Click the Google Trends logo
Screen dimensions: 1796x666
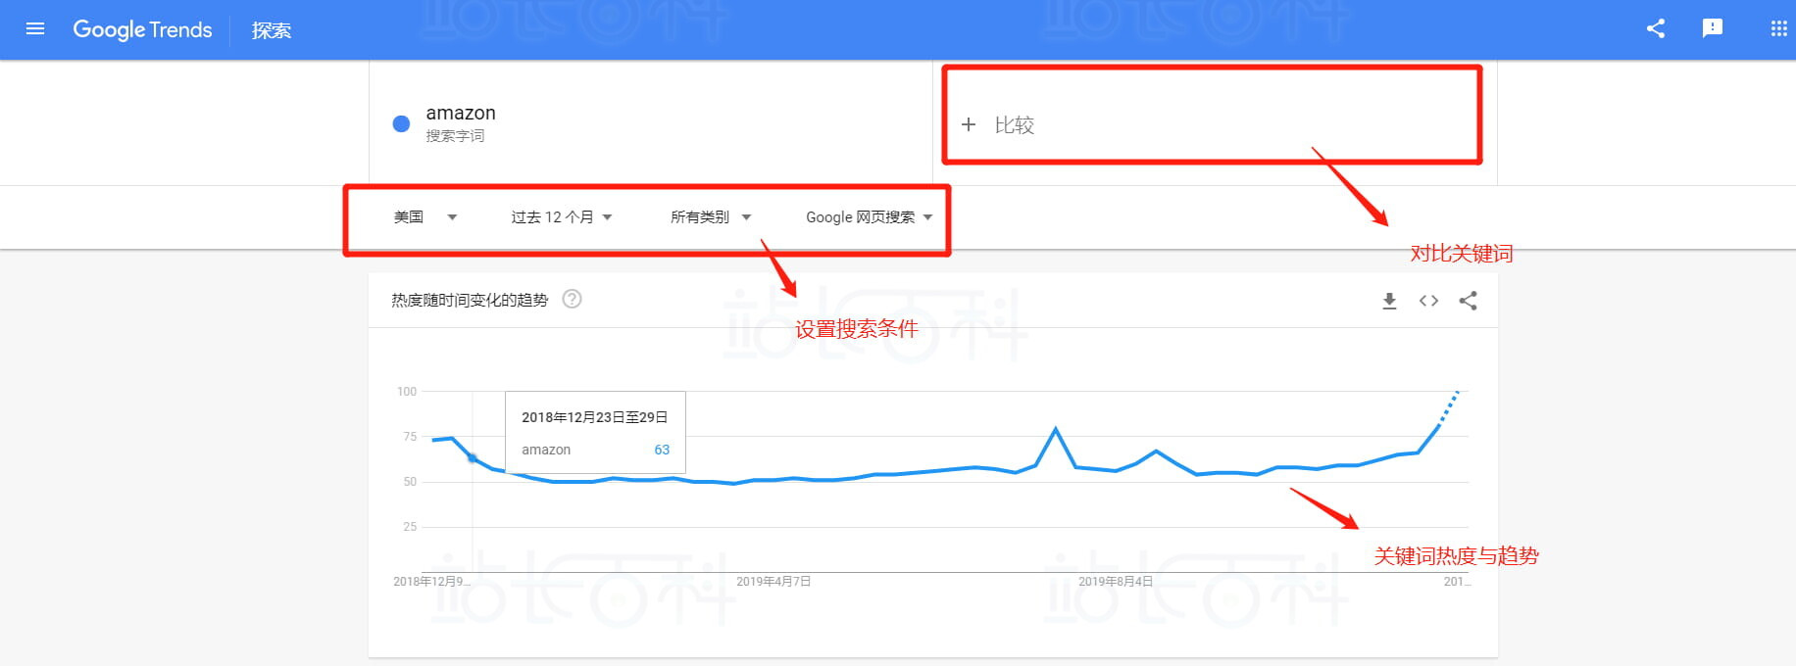click(142, 30)
